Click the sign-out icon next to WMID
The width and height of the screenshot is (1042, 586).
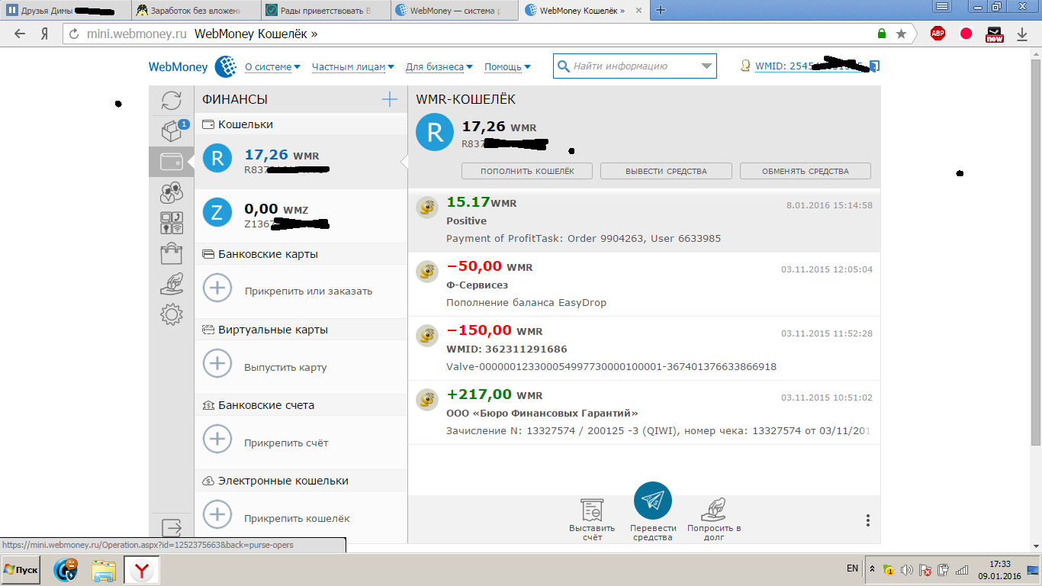[874, 66]
